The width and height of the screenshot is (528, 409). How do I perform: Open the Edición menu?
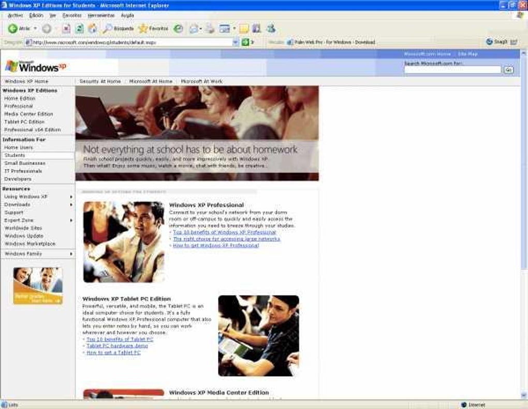(36, 16)
